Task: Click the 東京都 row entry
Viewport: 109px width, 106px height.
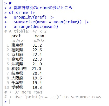Action: pos(17,45)
